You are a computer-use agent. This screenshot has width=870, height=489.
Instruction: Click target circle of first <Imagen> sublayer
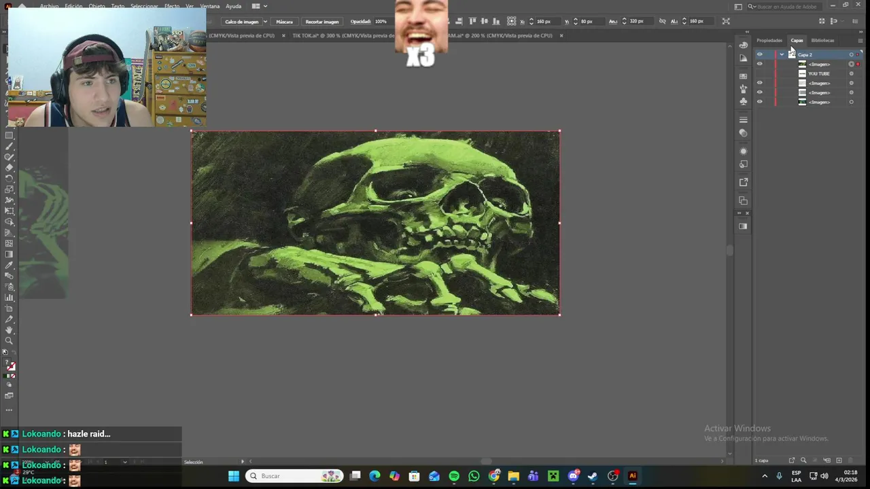pos(851,64)
